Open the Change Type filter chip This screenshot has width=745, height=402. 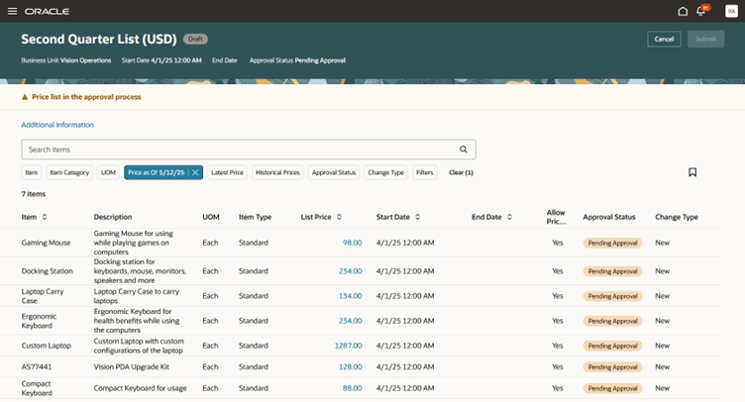pos(385,172)
